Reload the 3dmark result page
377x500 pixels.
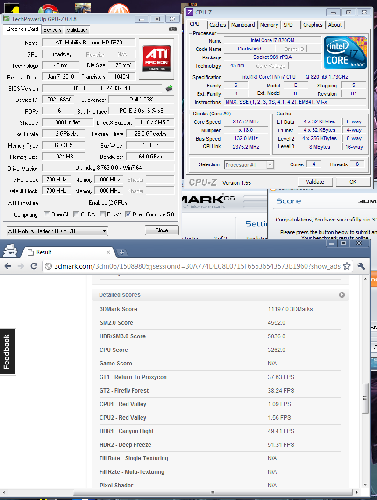(34, 266)
